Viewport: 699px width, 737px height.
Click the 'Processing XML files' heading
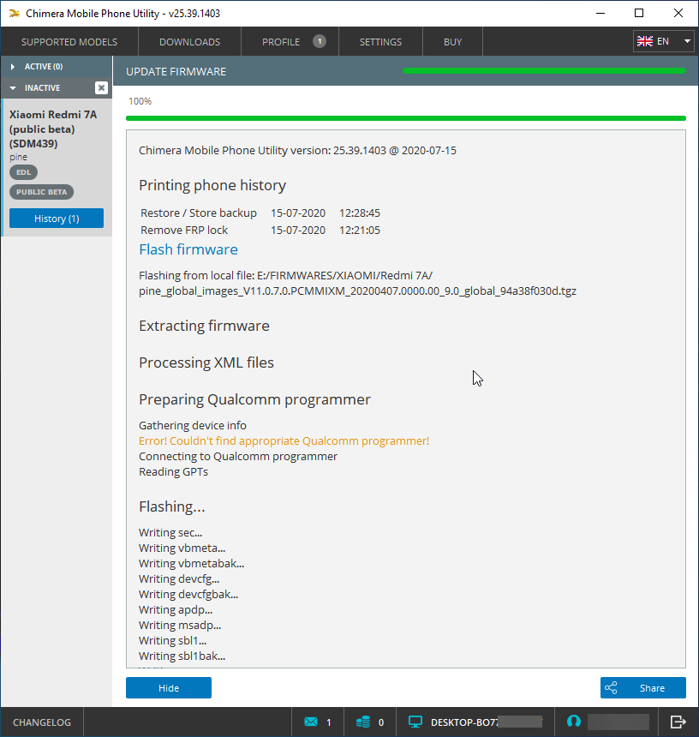(x=206, y=363)
